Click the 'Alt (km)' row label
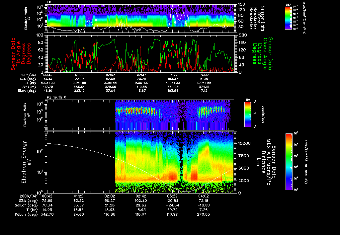 30,87
